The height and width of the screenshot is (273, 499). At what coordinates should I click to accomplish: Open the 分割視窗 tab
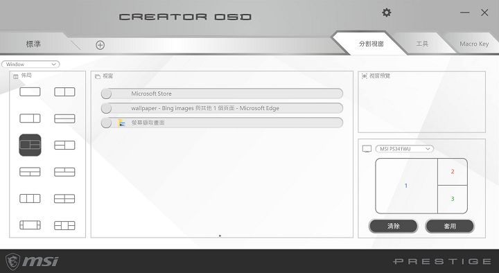pos(371,44)
